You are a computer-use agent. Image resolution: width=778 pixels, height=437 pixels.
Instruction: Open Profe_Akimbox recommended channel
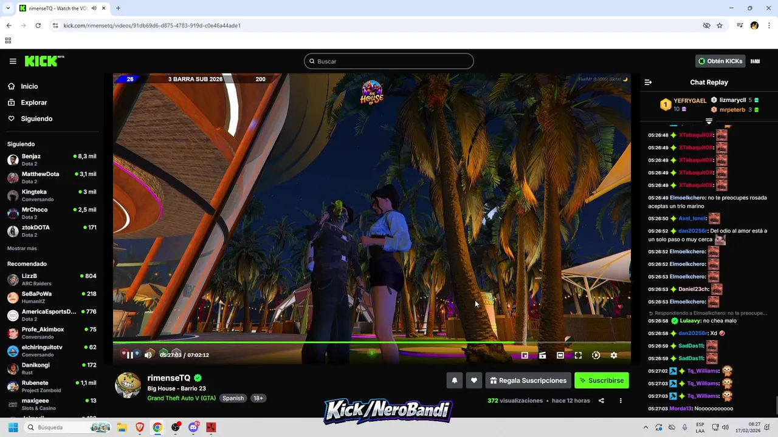tap(51, 333)
